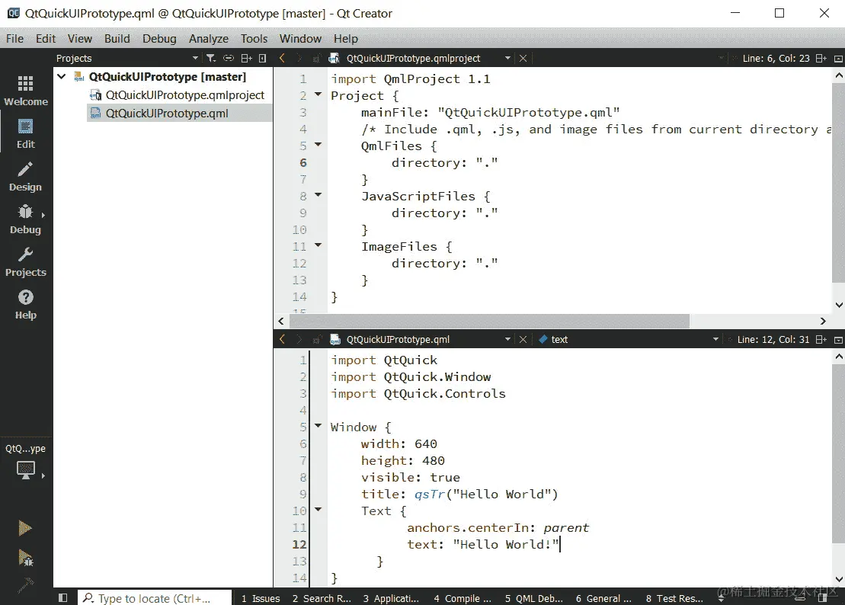Open the Tools menu
The image size is (845, 605).
[254, 39]
